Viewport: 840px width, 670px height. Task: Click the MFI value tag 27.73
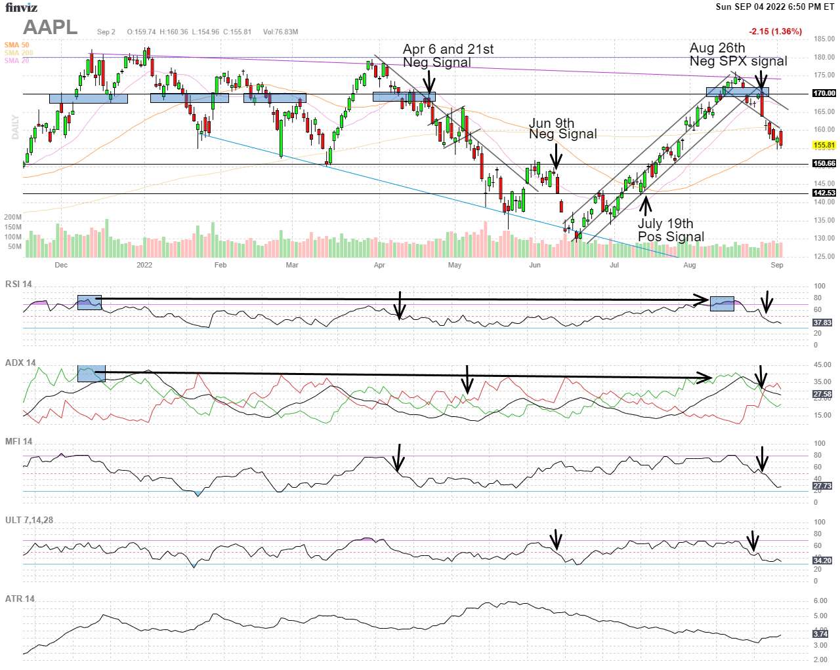pos(822,486)
